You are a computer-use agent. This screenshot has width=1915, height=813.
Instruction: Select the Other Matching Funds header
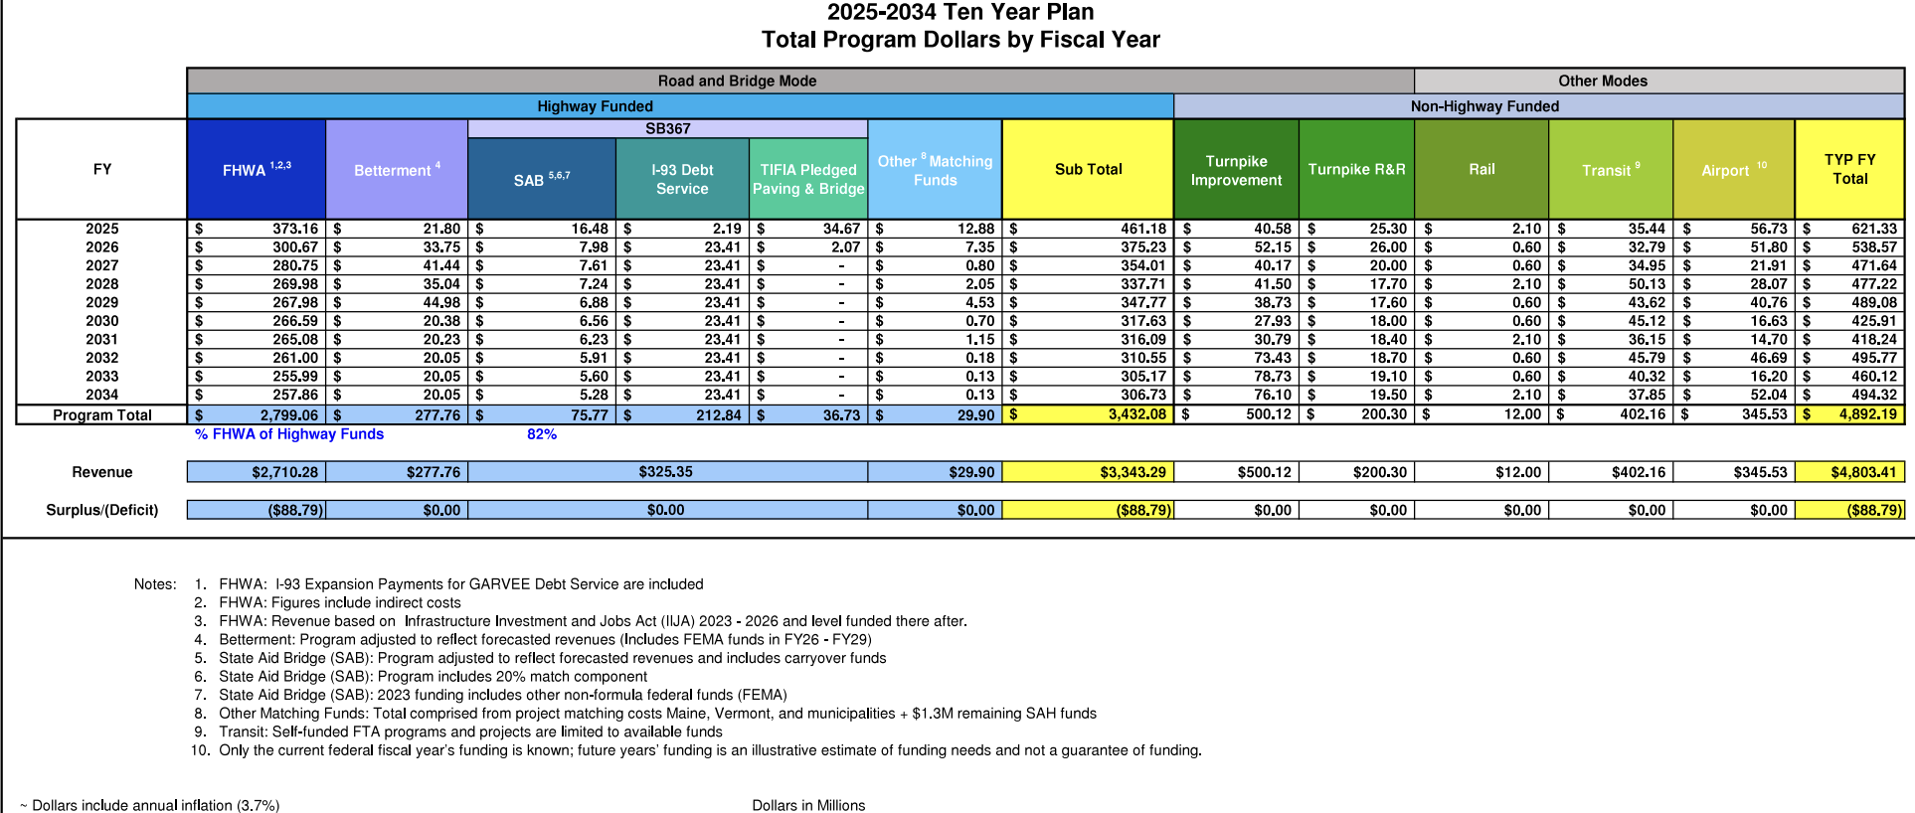(935, 170)
